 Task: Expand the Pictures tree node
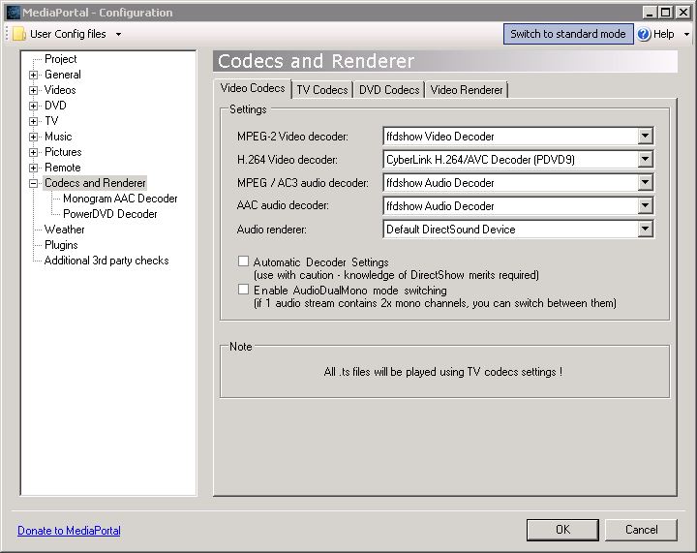click(x=33, y=152)
